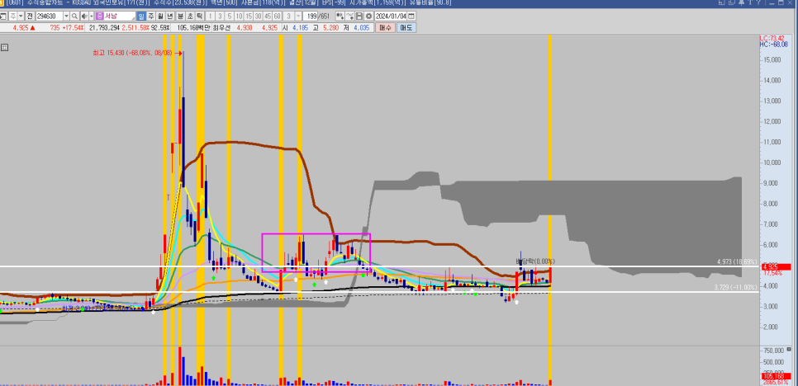The width and height of the screenshot is (798, 386).
Task: Click the HC:-68.08 label
Action: pos(773,45)
